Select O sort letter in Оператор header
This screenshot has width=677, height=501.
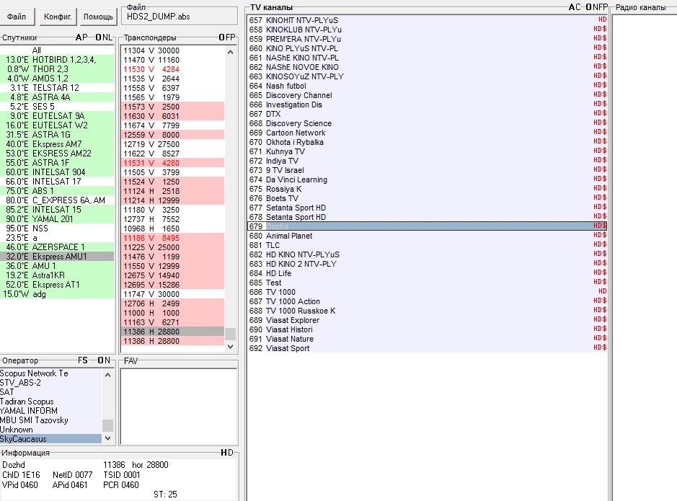(x=101, y=360)
